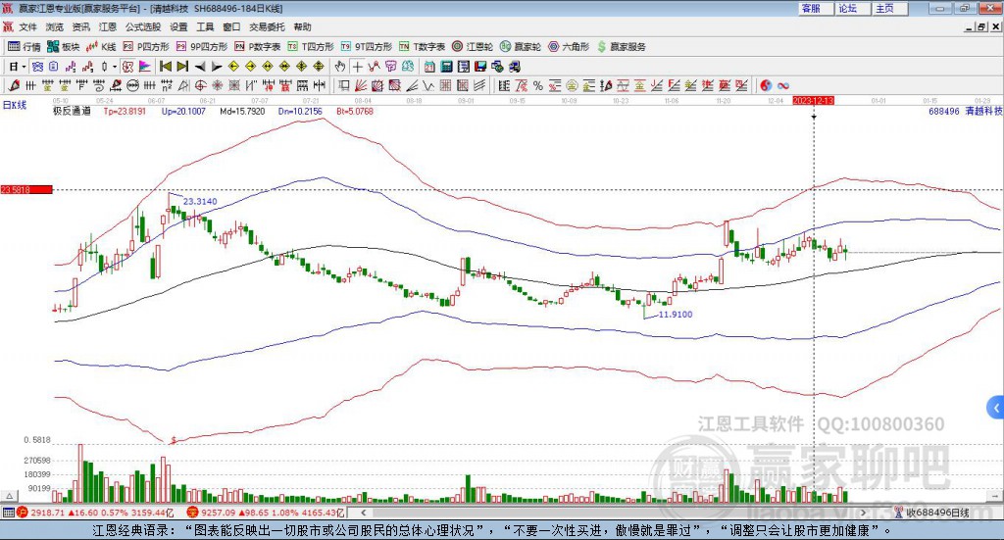
Task: Expand the 日 period dropdown
Action: 24,67
